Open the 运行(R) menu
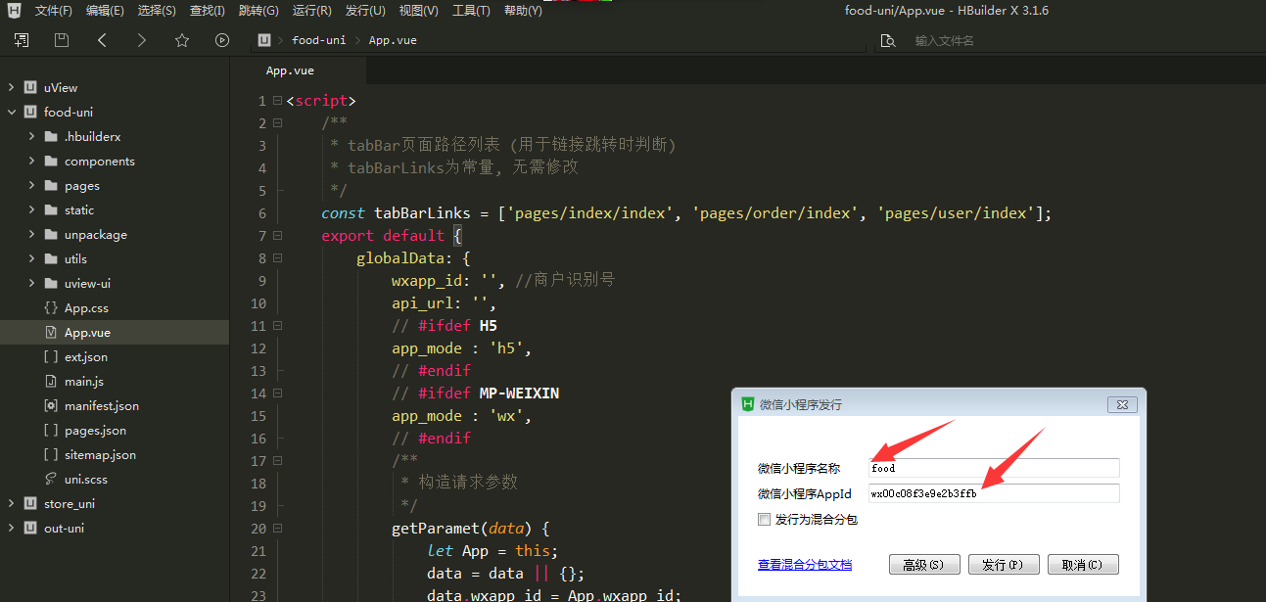This screenshot has height=602, width=1266. (311, 11)
